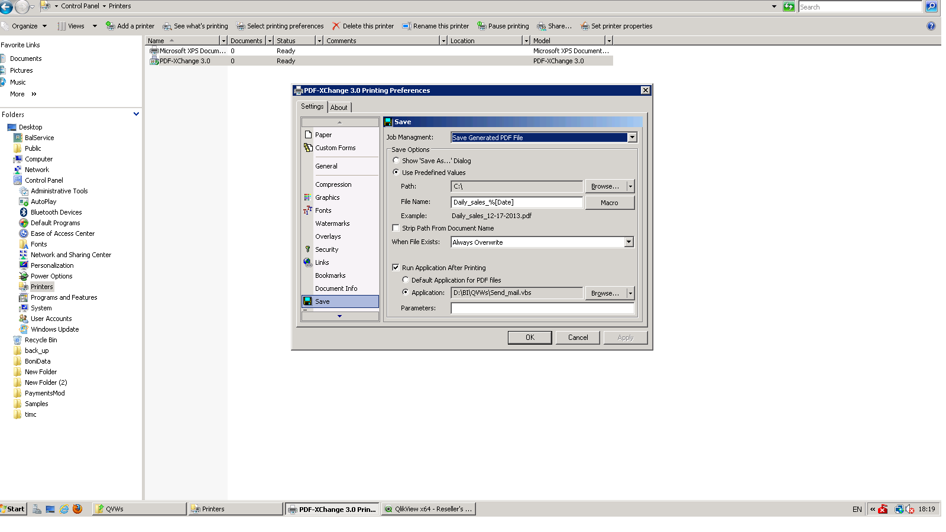Click the Parameters input field
This screenshot has width=946, height=532.
tap(542, 308)
